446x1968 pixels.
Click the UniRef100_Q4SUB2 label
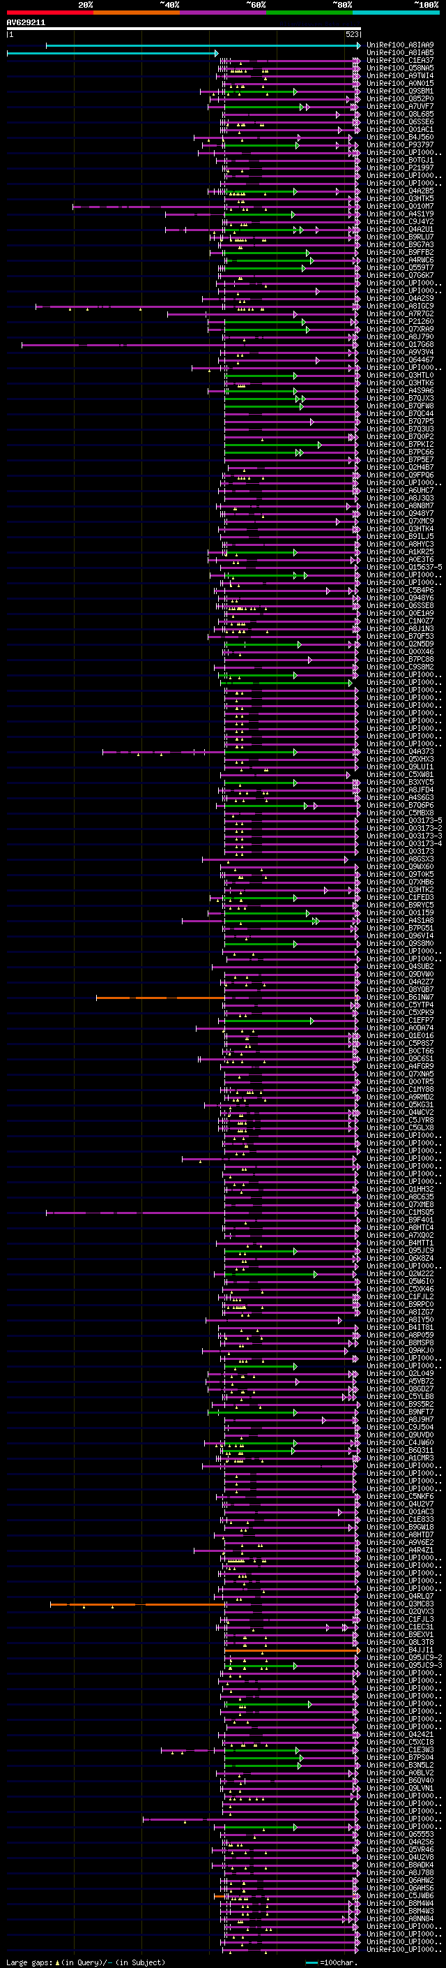coord(400,966)
